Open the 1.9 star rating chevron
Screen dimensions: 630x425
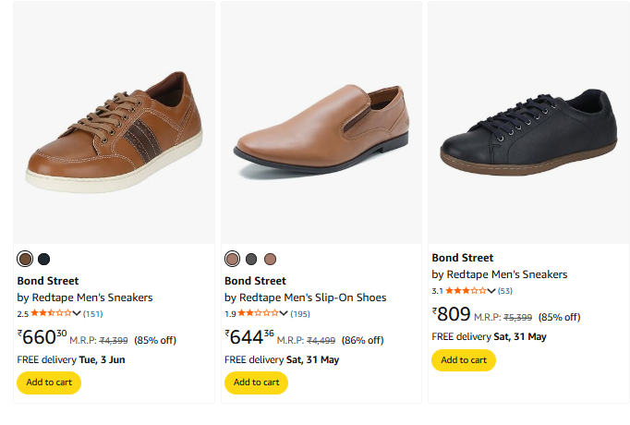pyautogui.click(x=285, y=314)
